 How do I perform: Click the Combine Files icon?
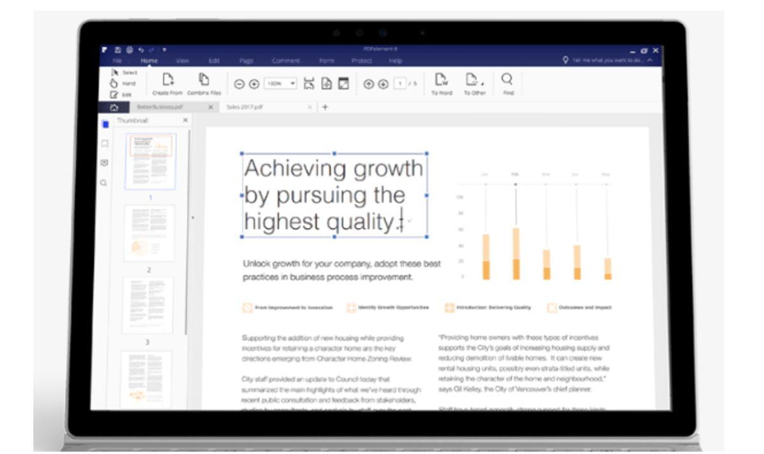pos(204,80)
